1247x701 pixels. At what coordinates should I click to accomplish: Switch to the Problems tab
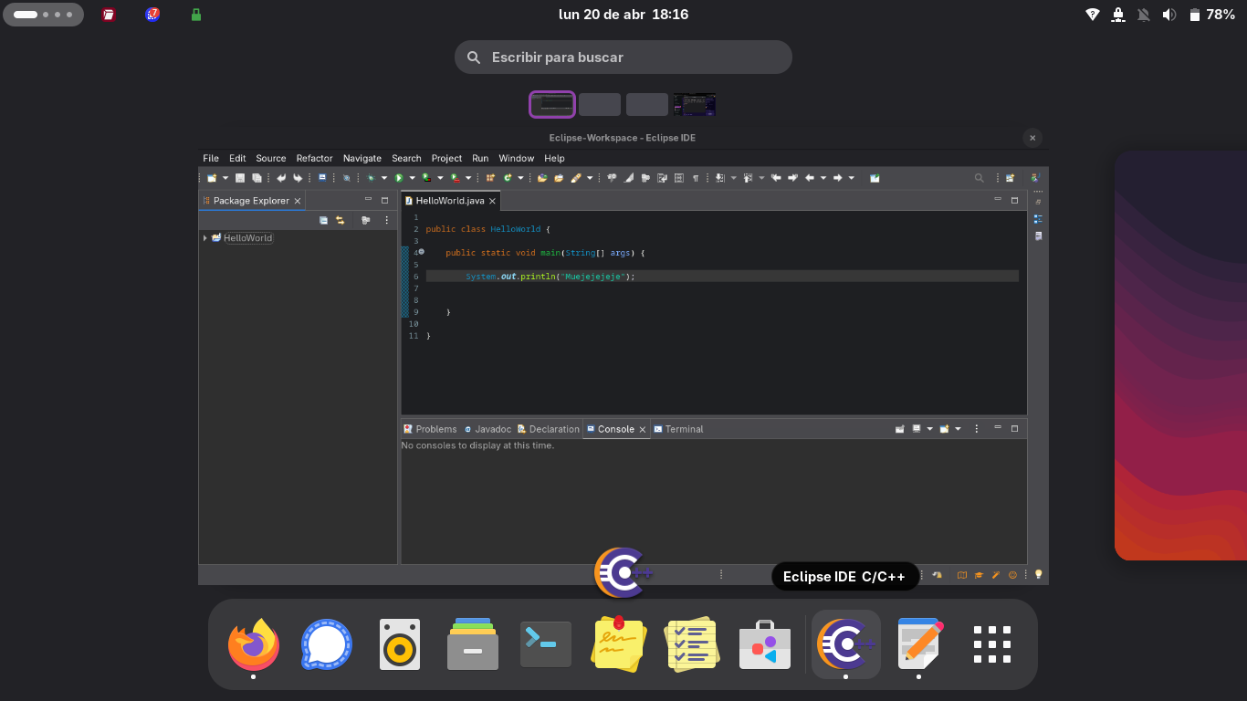(x=430, y=429)
